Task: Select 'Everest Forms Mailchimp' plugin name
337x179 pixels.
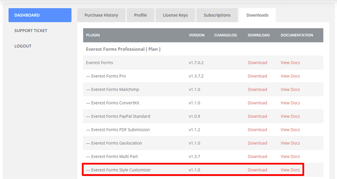Action: point(115,90)
